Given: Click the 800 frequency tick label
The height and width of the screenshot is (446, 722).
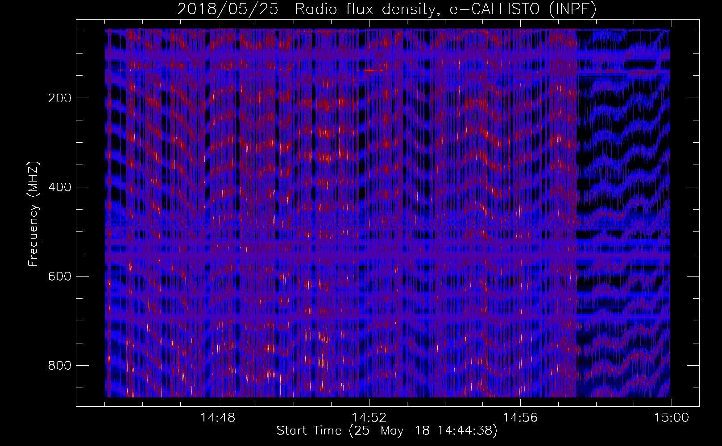Looking at the screenshot, I should coord(60,366).
